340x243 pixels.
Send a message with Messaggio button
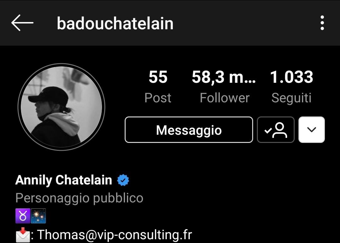tap(189, 130)
